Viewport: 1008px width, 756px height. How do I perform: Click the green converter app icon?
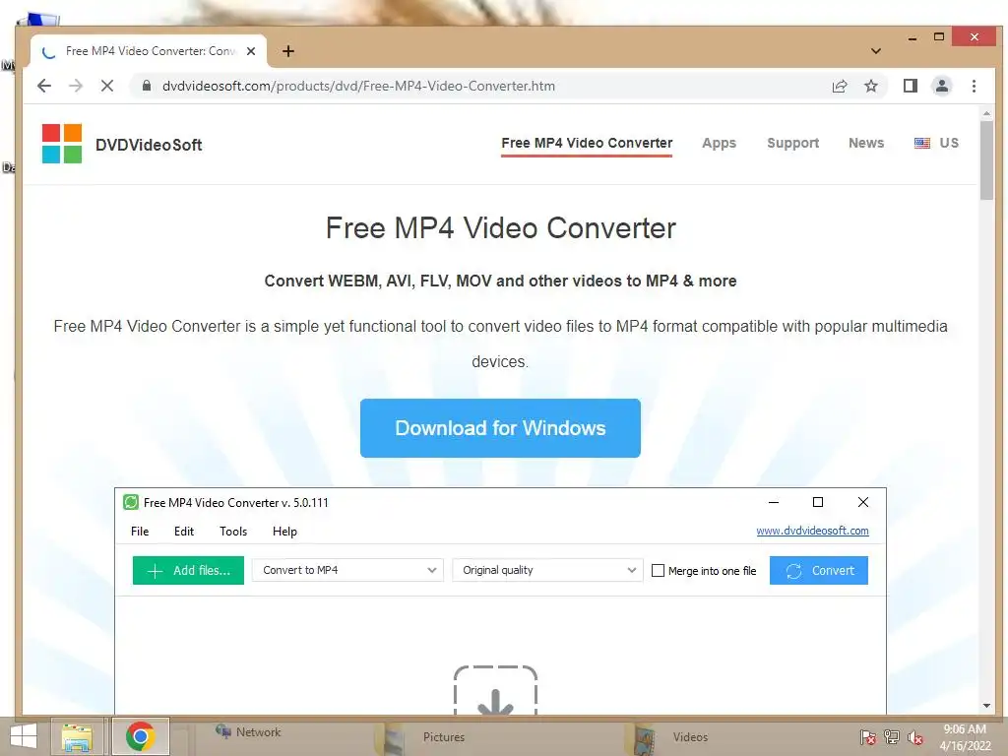click(131, 502)
